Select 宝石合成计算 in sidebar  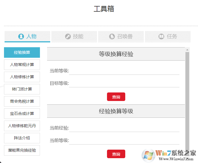(x=22, y=114)
